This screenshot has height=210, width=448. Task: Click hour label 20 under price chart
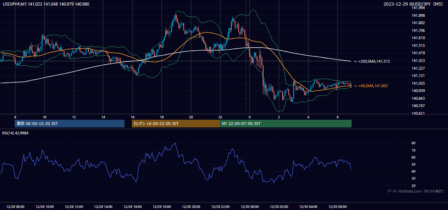pyautogui.click(x=191, y=117)
